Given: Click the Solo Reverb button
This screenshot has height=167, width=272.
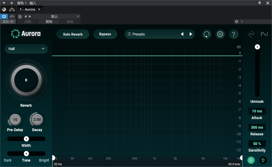Looking at the screenshot, I should click(73, 34).
